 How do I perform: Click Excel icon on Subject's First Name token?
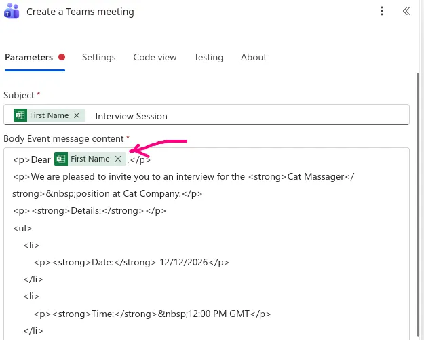20,115
